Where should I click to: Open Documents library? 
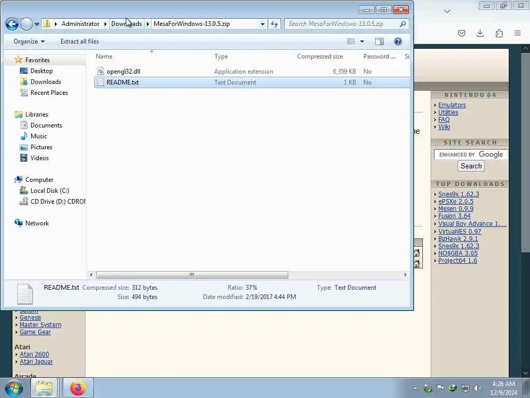pyautogui.click(x=46, y=125)
